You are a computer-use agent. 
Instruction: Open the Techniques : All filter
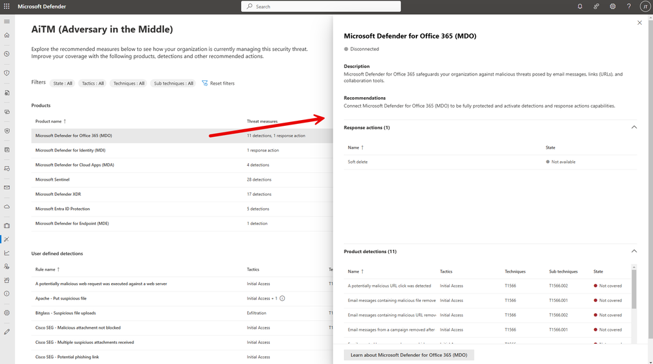129,83
